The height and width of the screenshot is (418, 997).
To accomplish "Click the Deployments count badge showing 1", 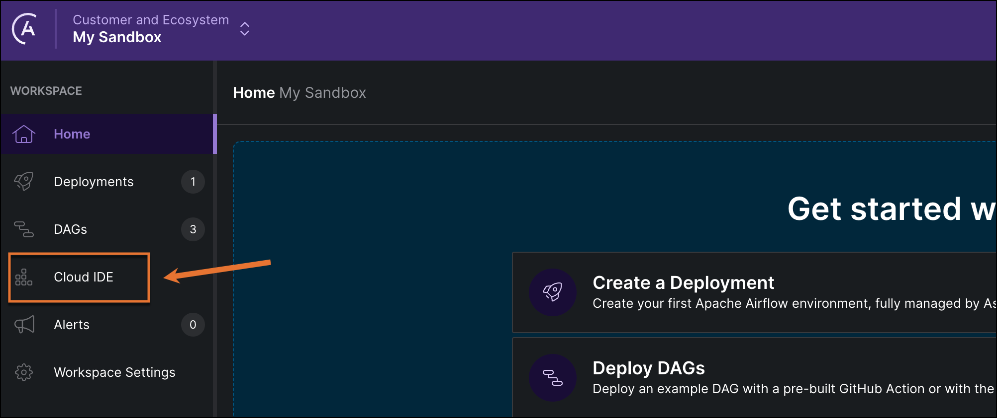I will tap(193, 181).
